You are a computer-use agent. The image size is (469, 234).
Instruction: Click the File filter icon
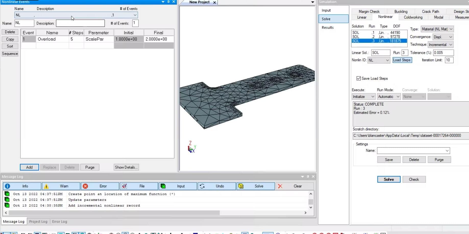(124, 186)
